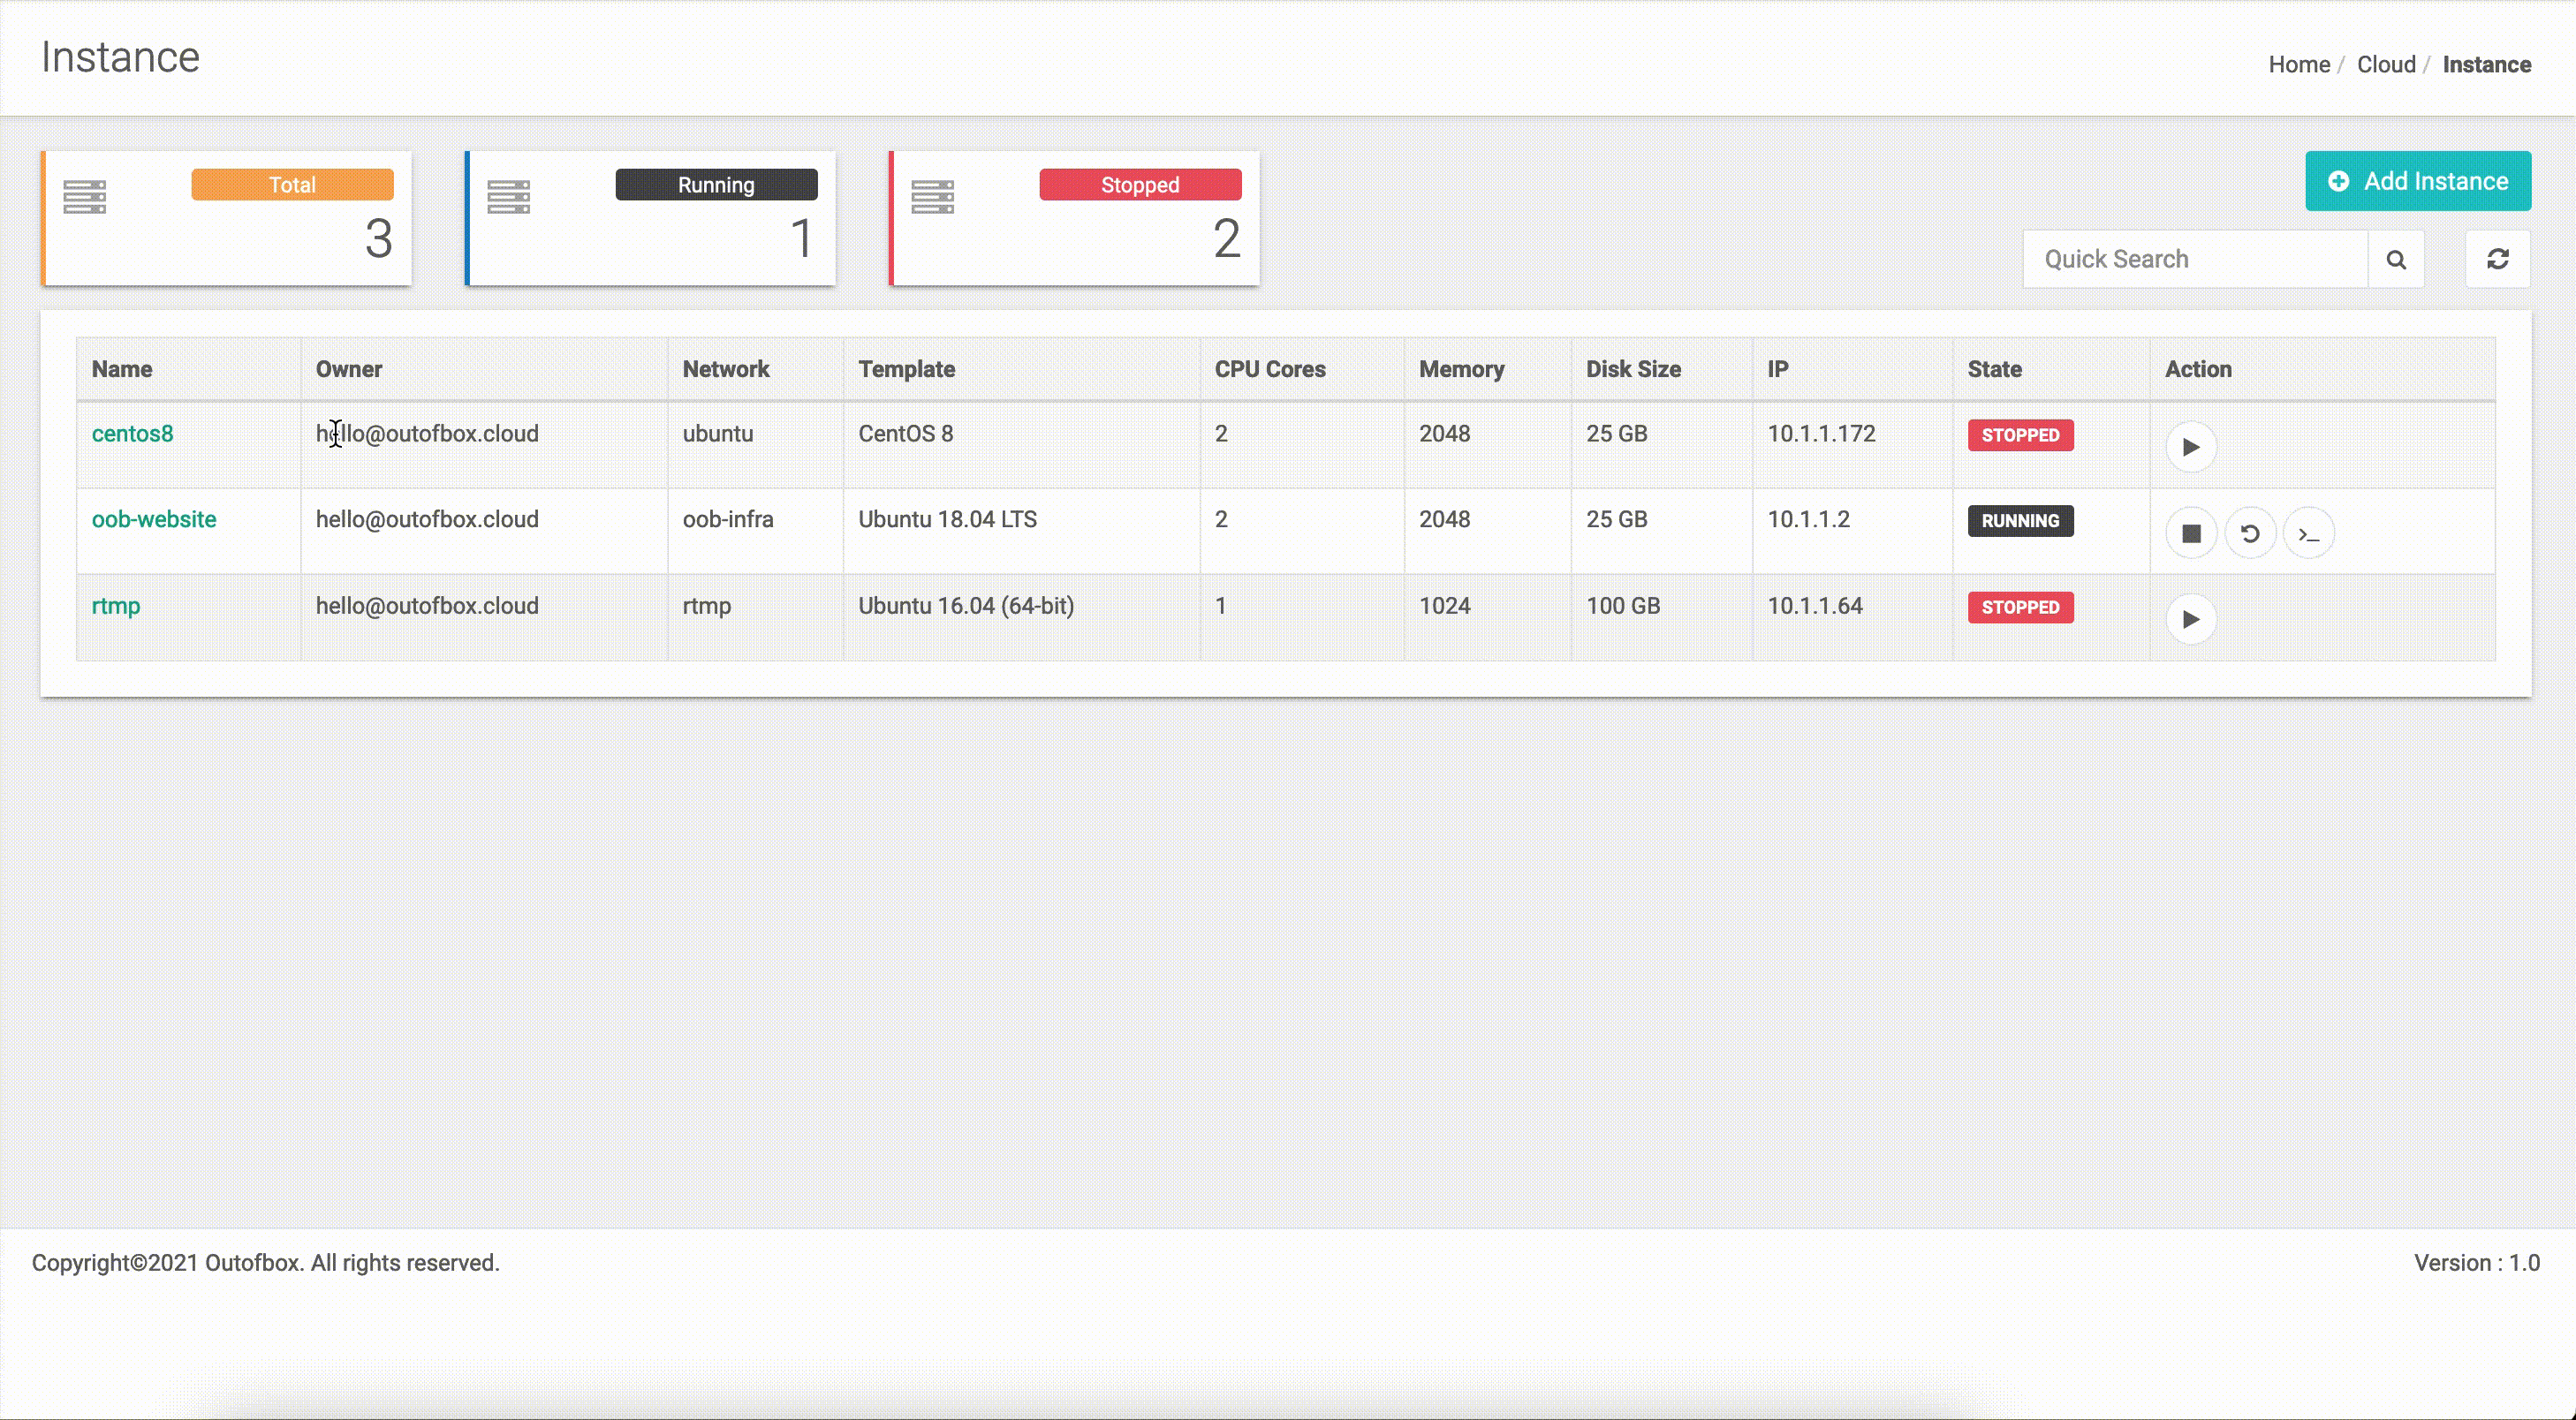Refresh the instance list
The width and height of the screenshot is (2576, 1420).
tap(2497, 260)
